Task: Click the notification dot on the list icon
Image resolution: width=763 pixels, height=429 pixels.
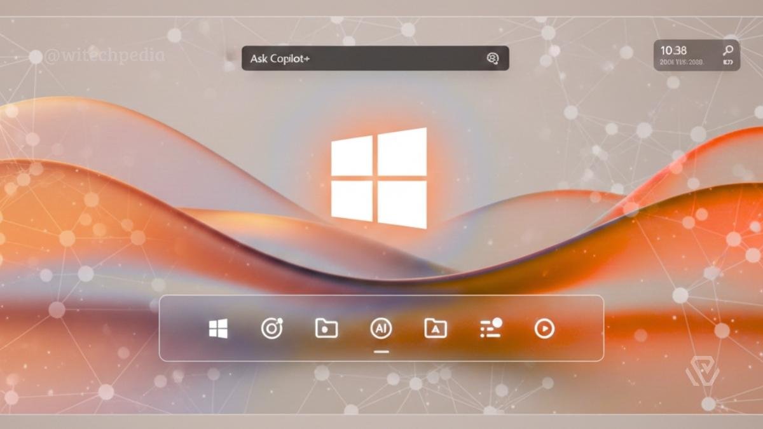Action: [498, 322]
